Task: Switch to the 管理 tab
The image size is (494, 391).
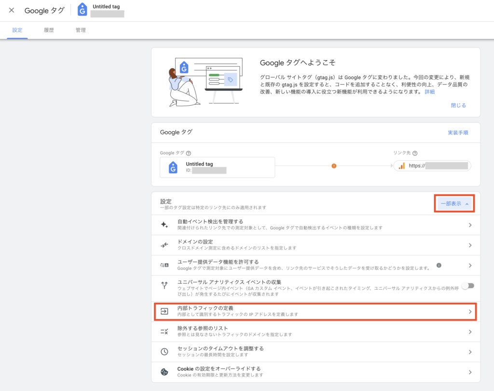Action: click(81, 30)
